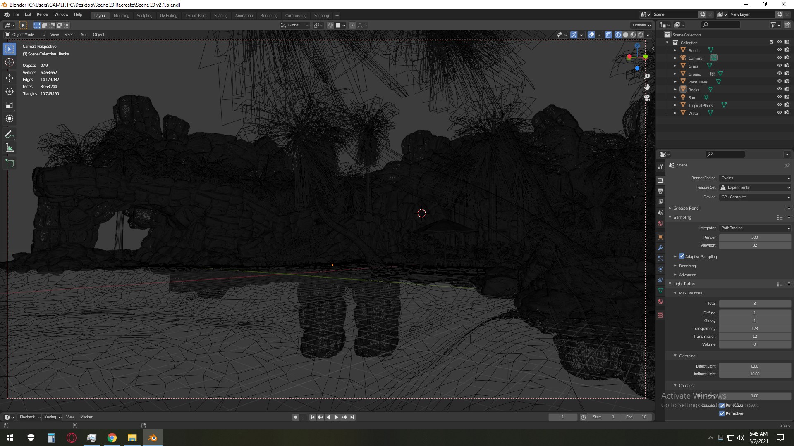This screenshot has height=446, width=794.
Task: Select the Add Cube tool
Action: [10, 164]
